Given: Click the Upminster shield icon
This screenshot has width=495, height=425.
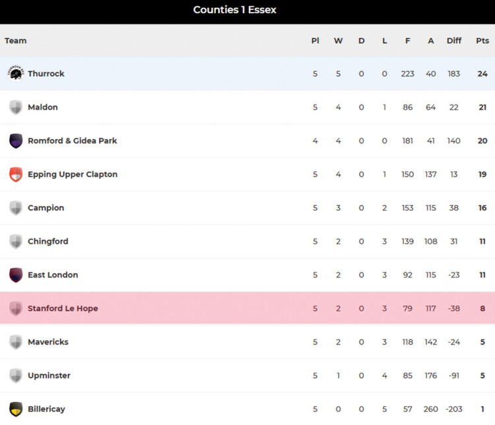Looking at the screenshot, I should tap(16, 376).
